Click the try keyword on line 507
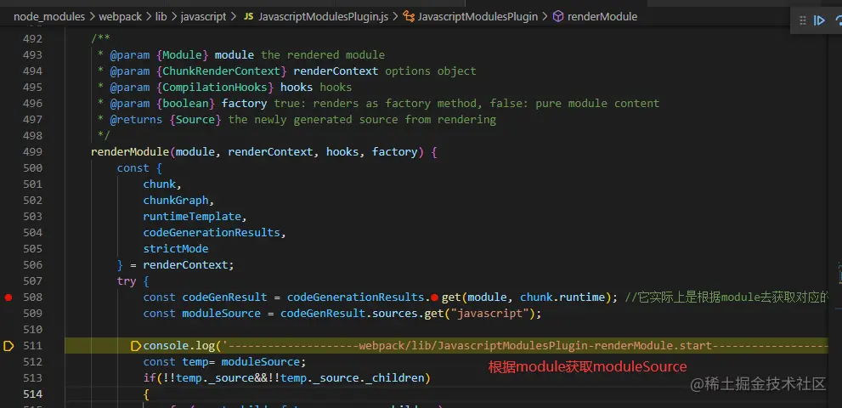This screenshot has width=842, height=408. coord(127,281)
